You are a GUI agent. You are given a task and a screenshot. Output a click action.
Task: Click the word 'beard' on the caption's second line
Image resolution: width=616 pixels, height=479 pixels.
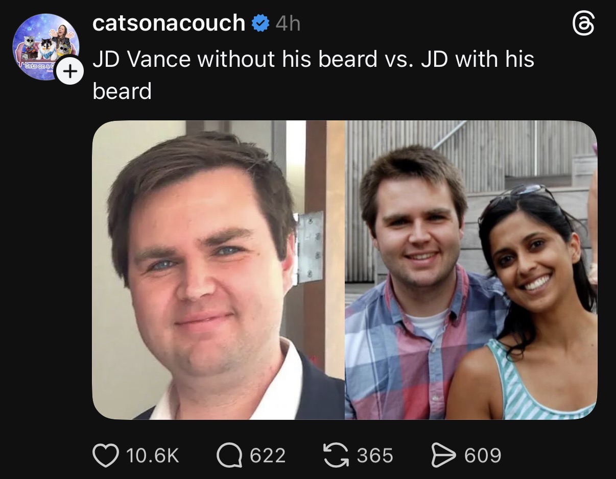[122, 91]
